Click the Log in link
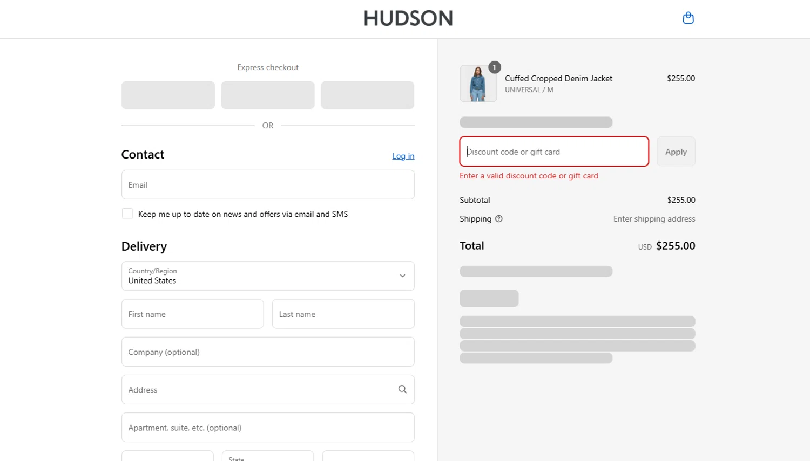The width and height of the screenshot is (810, 461). tap(403, 156)
